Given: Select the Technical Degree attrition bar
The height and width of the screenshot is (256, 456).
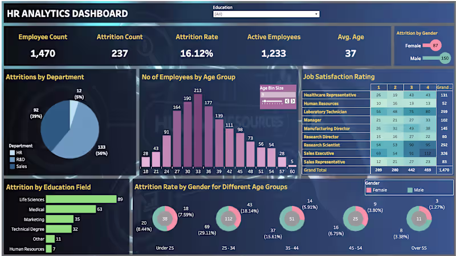Looking at the screenshot, I should (59, 229).
